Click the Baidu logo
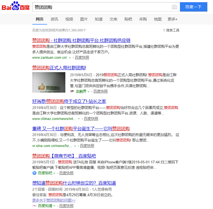Screen dimensions: 213x209 point(16,6)
